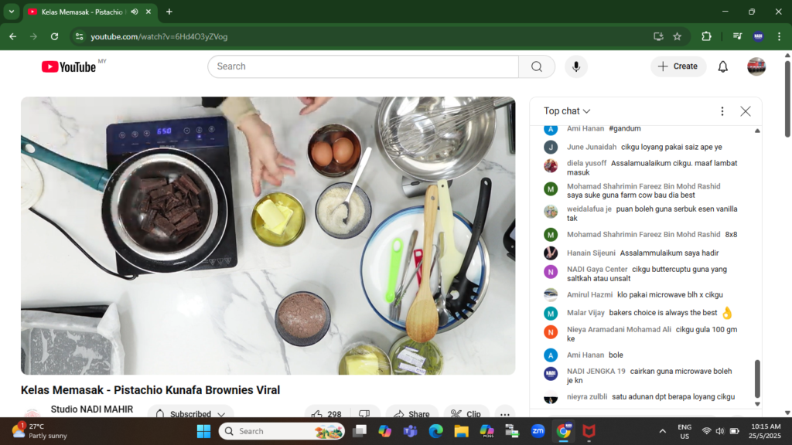The image size is (792, 445).
Task: Click the install/cast icon in address bar
Action: [x=658, y=36]
